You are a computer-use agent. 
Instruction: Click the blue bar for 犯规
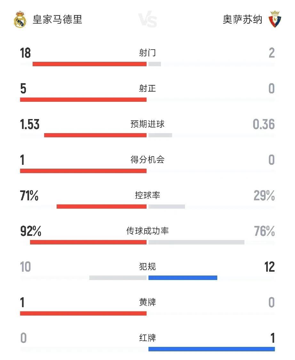pos(183,278)
